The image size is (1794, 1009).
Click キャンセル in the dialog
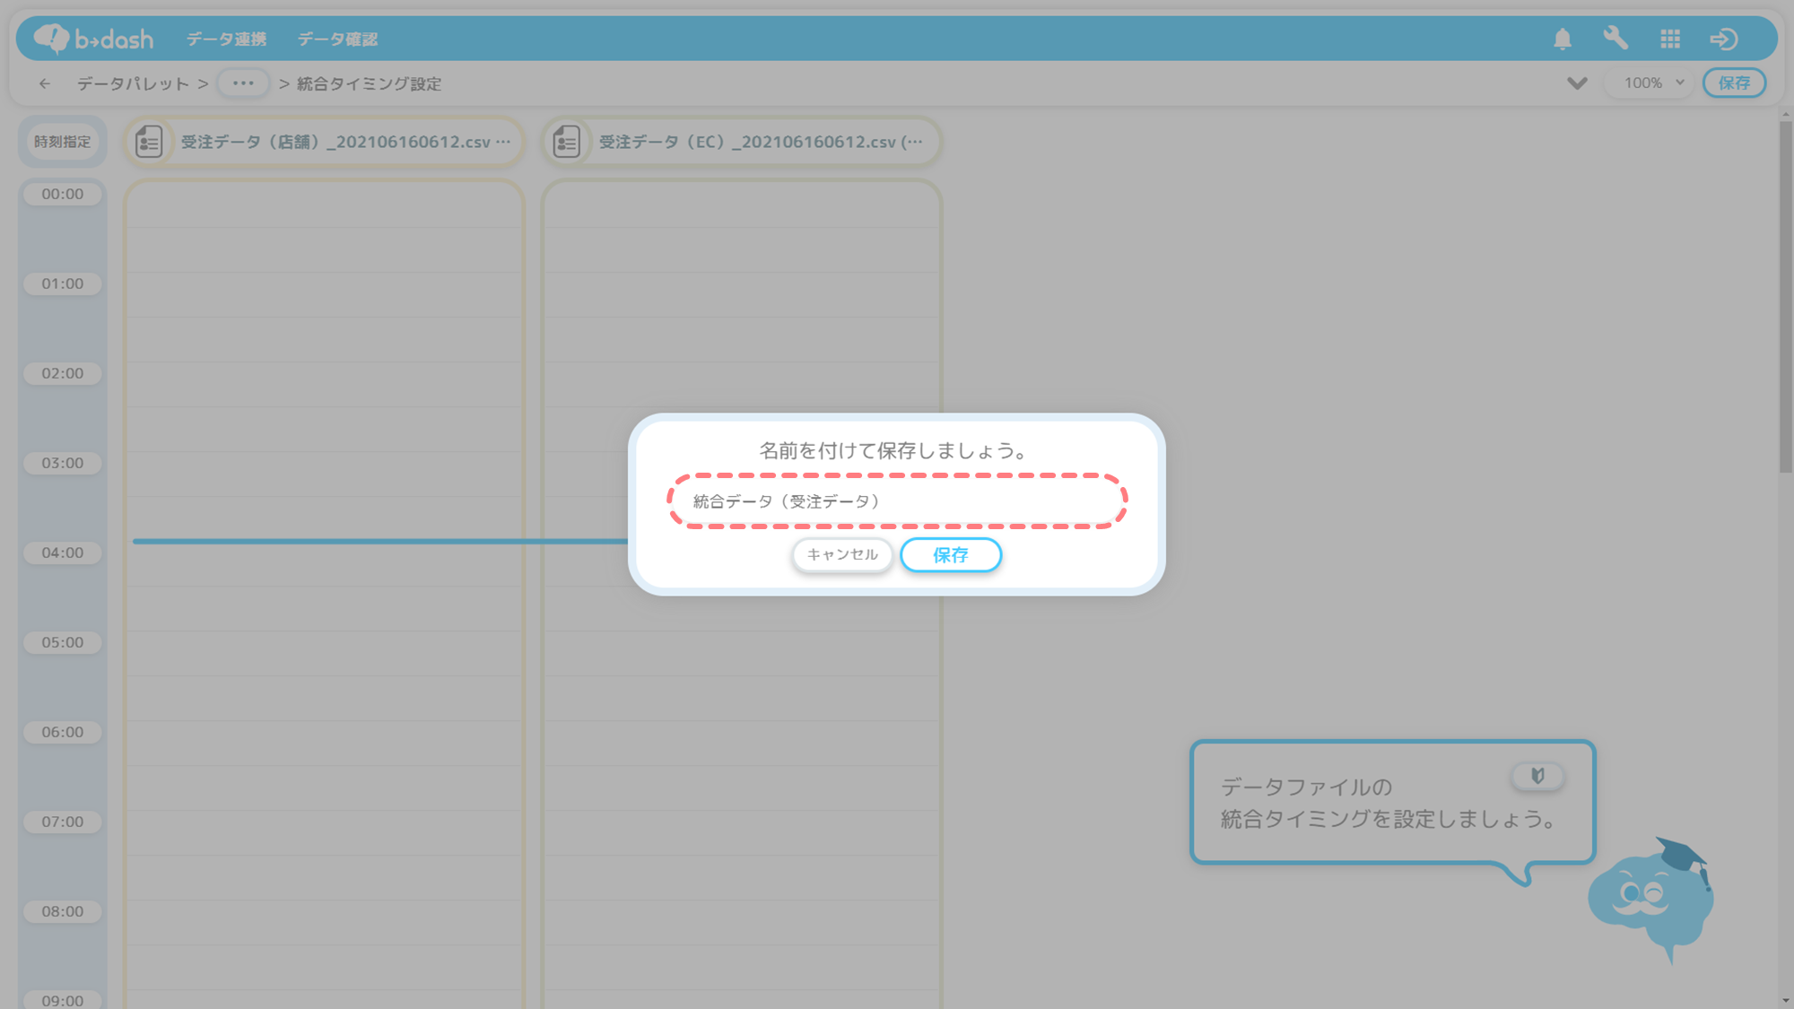[841, 554]
